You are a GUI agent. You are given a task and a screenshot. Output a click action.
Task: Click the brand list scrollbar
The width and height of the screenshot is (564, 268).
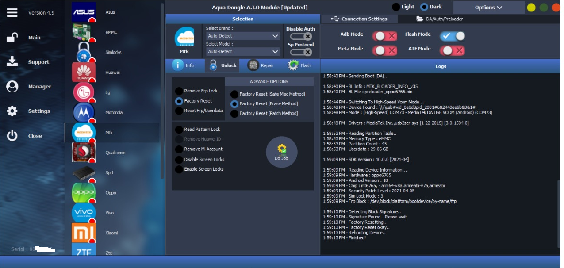(x=162, y=91)
